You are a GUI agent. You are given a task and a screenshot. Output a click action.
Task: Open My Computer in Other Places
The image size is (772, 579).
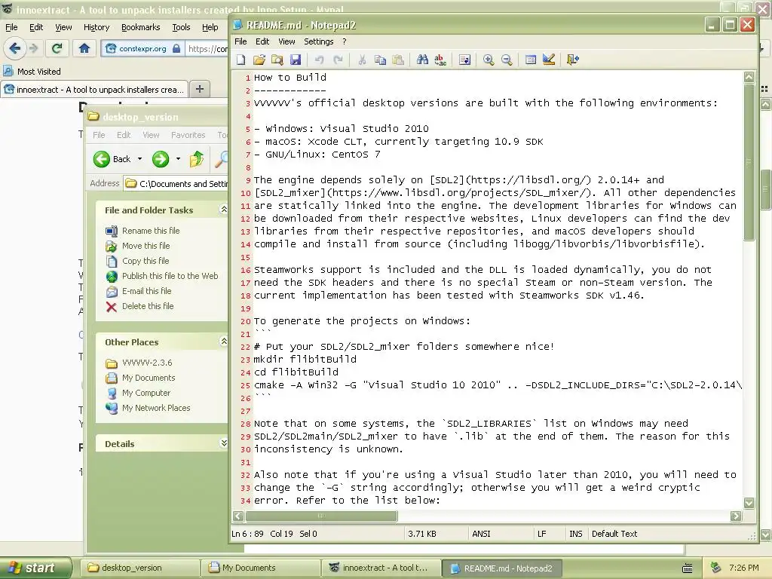point(146,393)
